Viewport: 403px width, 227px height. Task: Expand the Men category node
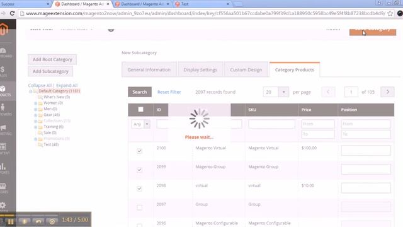[36, 109]
